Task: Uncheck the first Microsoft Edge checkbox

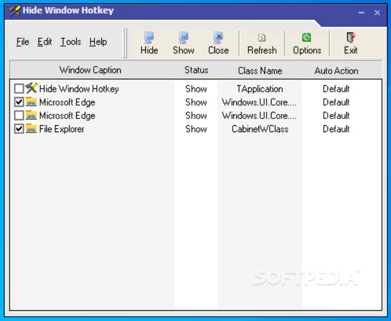Action: click(19, 102)
